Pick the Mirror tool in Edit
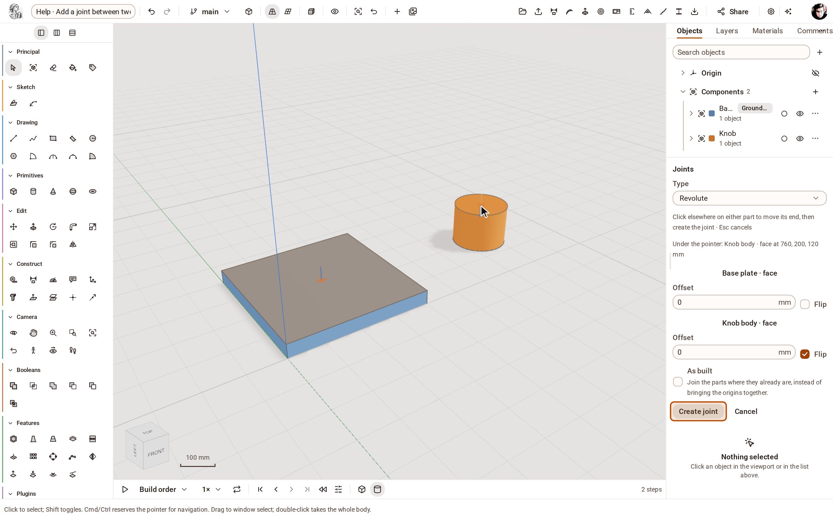 [73, 244]
